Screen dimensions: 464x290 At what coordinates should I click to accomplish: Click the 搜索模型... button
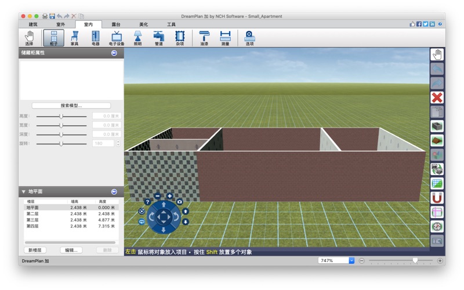[x=71, y=106]
